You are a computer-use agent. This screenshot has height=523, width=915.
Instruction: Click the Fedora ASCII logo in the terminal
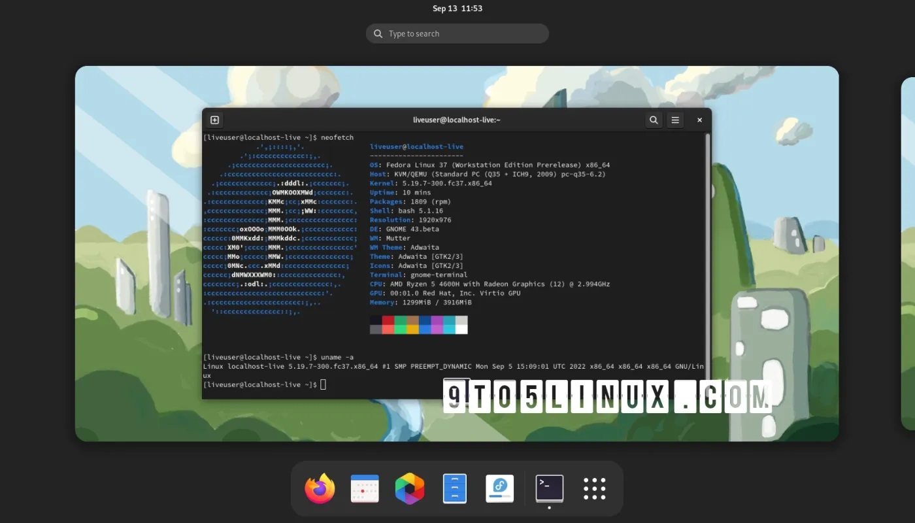pos(280,229)
